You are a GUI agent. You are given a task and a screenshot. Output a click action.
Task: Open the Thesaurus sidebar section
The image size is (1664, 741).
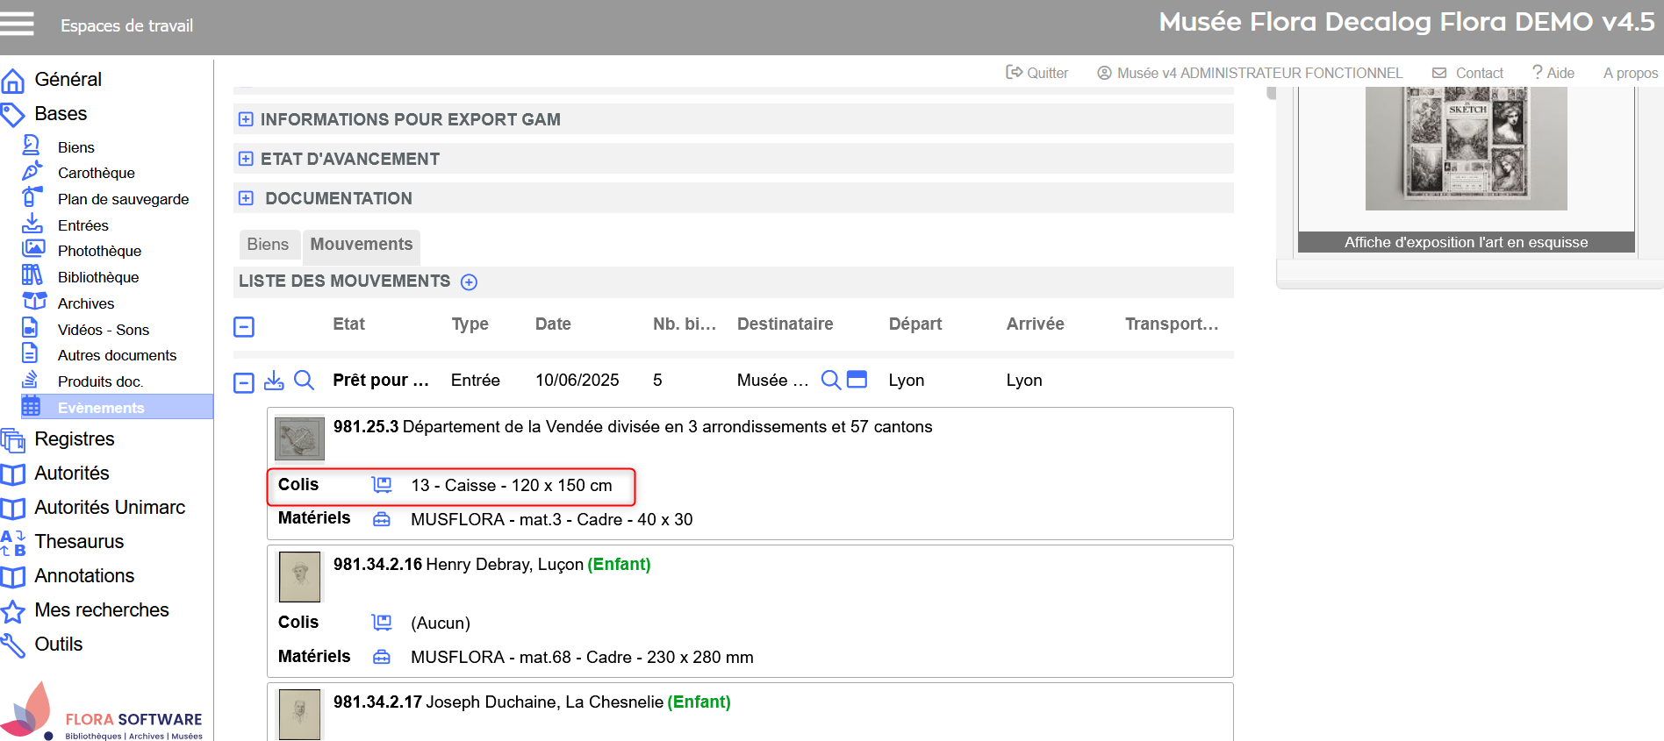coord(79,542)
